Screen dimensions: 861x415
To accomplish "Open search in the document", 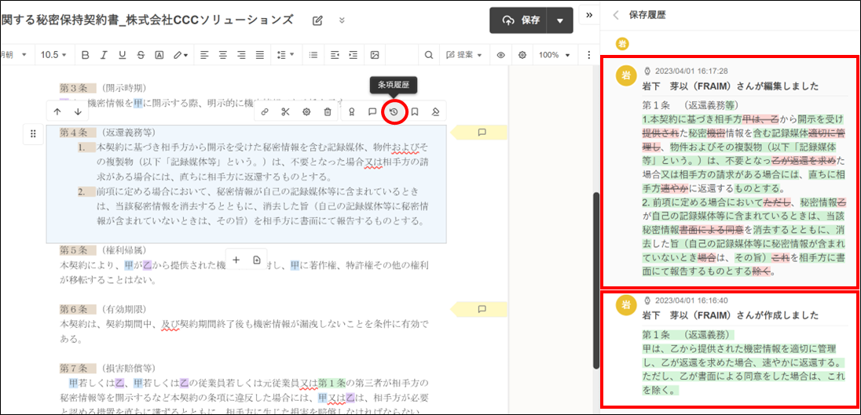I will 429,55.
